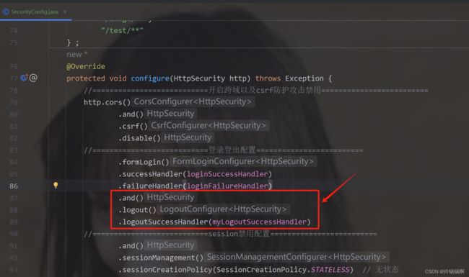Click the http.cors() call
Screen dimensions: 469x277
tap(107, 102)
